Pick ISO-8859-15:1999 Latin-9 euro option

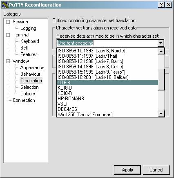click(x=107, y=72)
